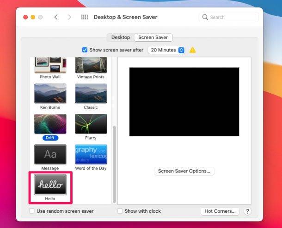The height and width of the screenshot is (228, 282).
Task: Open Screen Saver Options
Action: (184, 171)
